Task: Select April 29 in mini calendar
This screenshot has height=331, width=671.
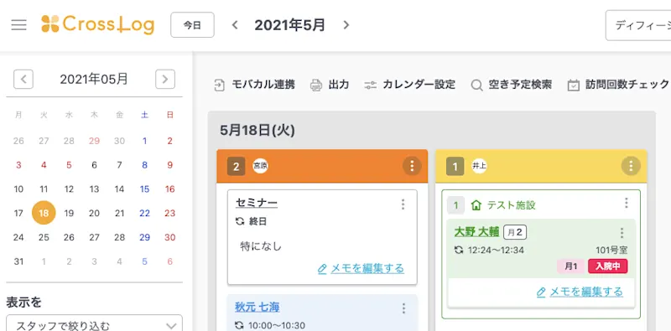Action: pos(94,141)
